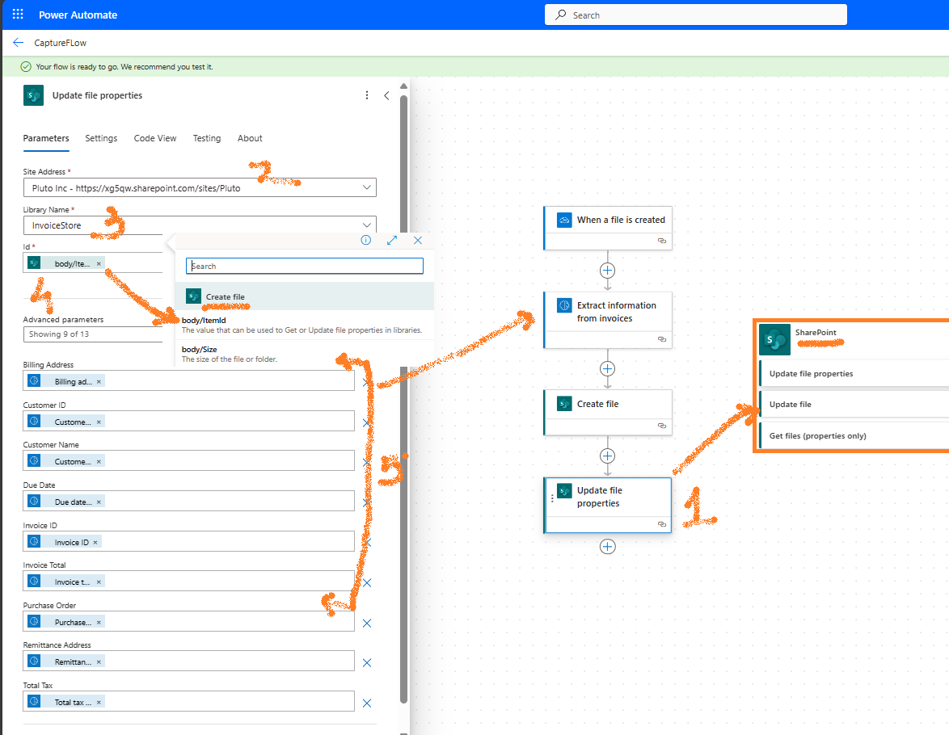The height and width of the screenshot is (735, 949).
Task: Remove the Total Tax parameter with its X
Action: point(367,703)
